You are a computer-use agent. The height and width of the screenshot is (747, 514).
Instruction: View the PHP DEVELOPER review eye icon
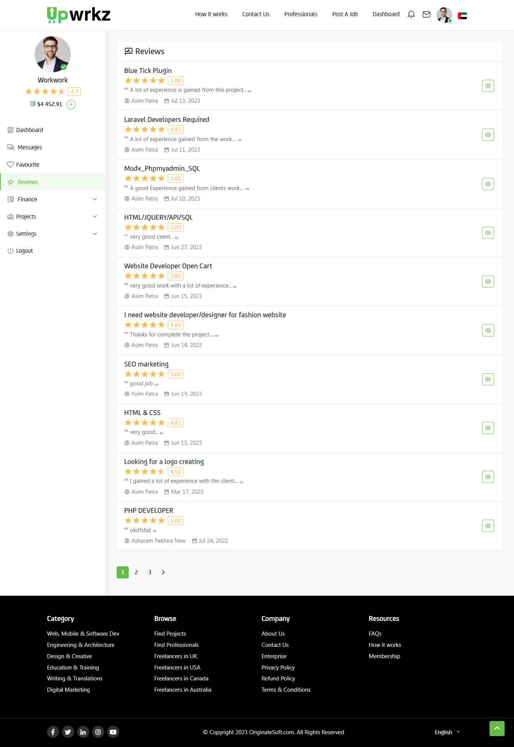[488, 526]
